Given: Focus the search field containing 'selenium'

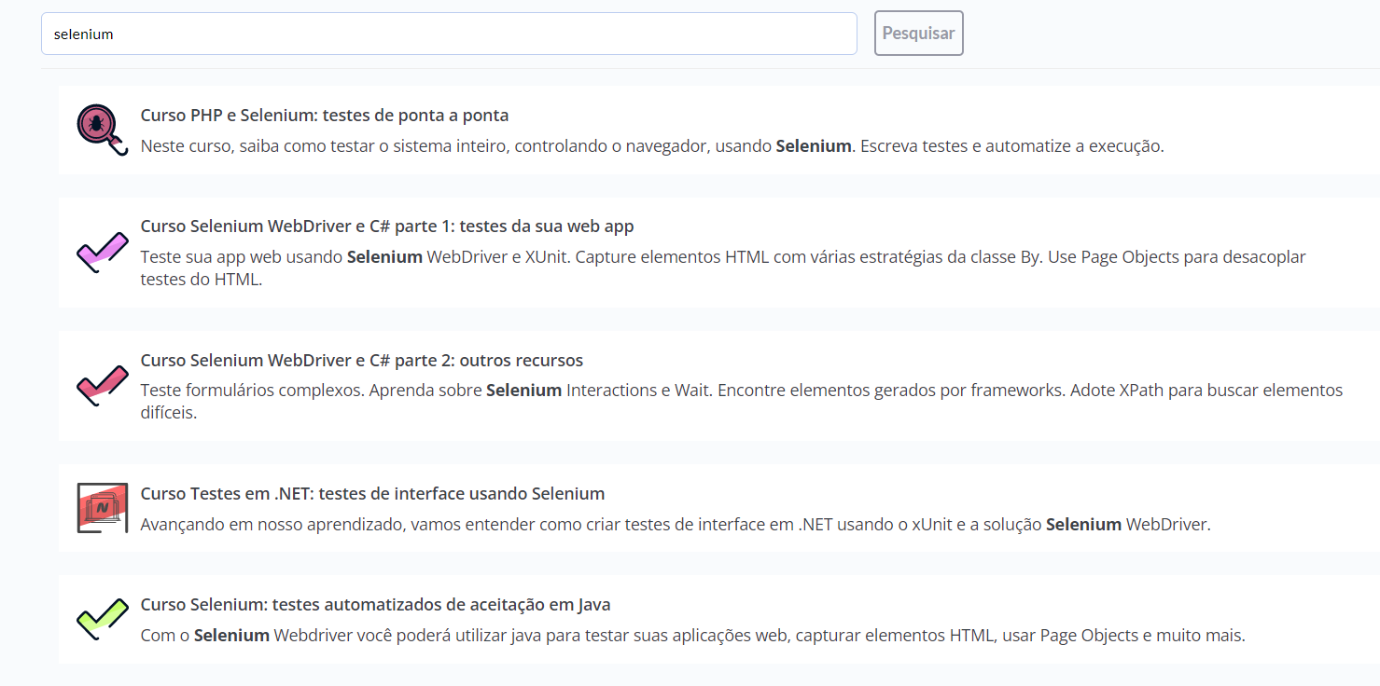Looking at the screenshot, I should coord(449,34).
